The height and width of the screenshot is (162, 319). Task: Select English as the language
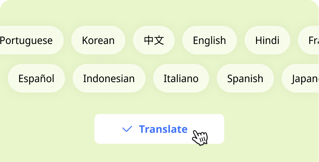coord(209,40)
